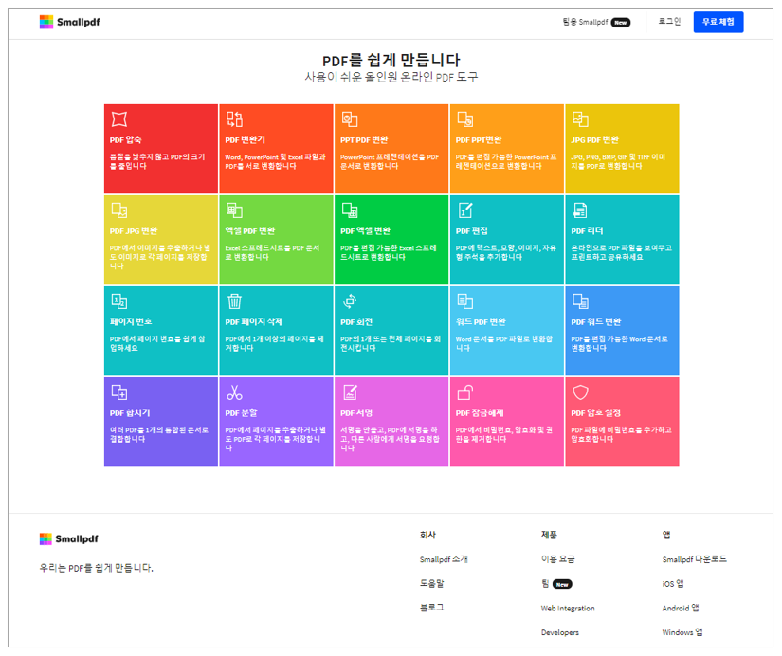
Task: Open the 팀 New footer link
Action: pos(556,584)
